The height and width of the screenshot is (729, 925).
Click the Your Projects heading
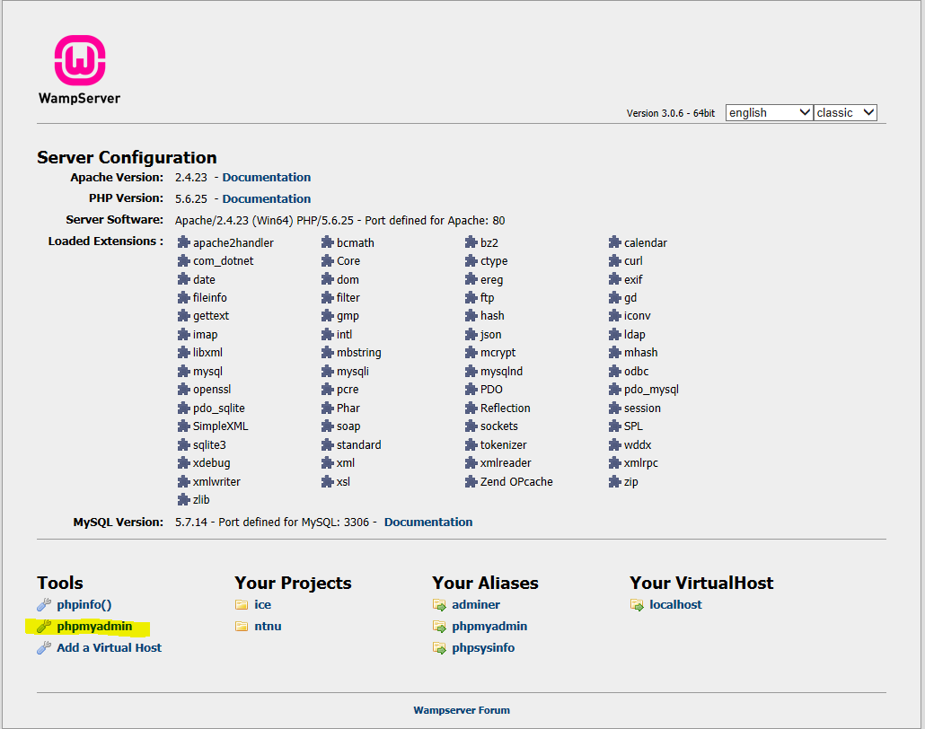pyautogui.click(x=293, y=583)
